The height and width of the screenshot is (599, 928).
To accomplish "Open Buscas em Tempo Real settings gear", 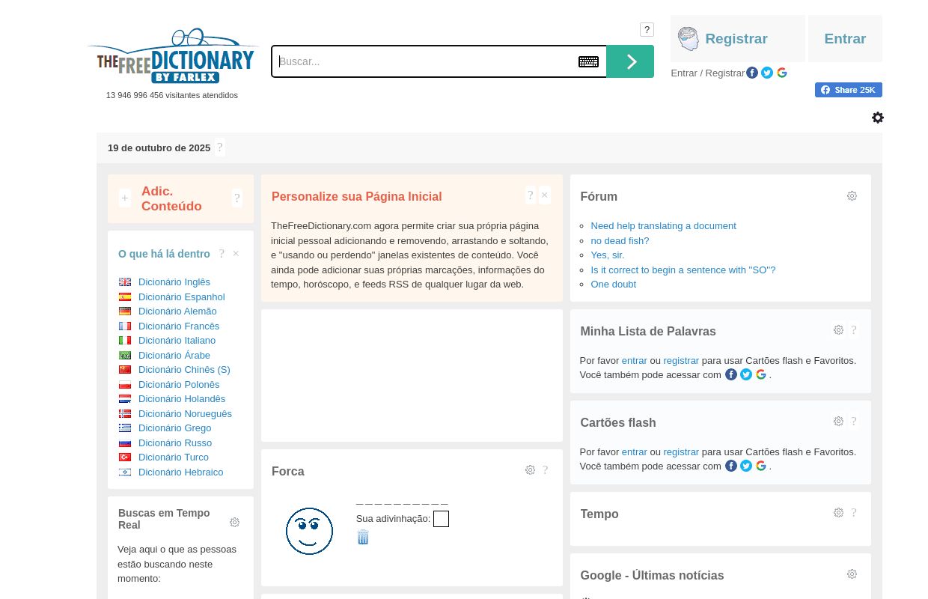I will pos(234,522).
